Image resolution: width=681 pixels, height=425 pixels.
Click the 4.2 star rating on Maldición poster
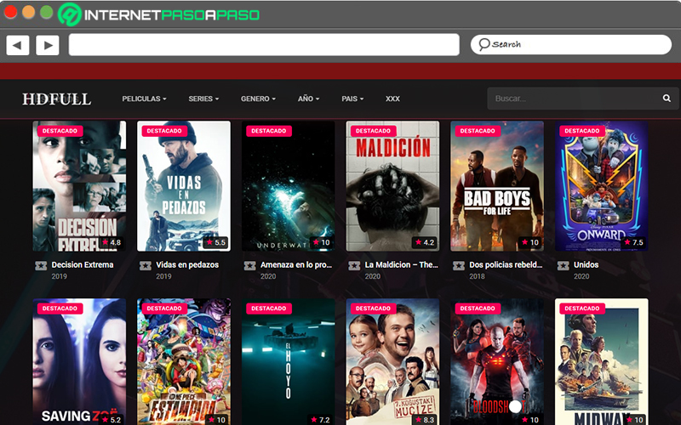click(425, 242)
